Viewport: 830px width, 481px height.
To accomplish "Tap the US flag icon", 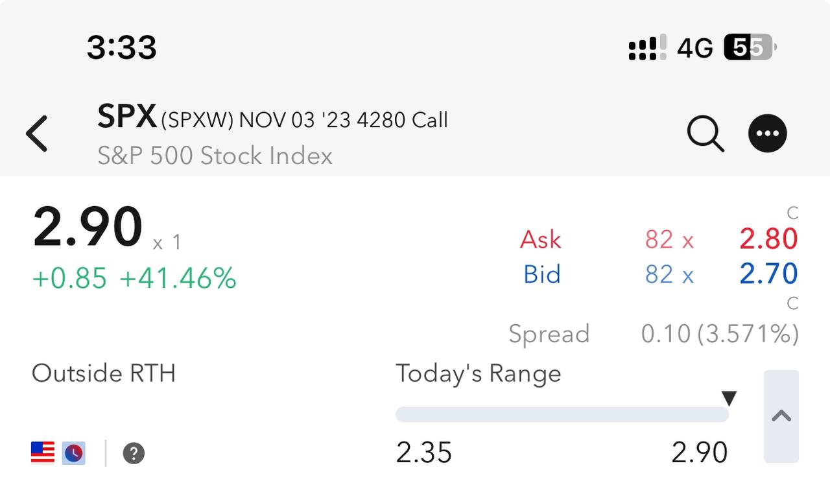I will pyautogui.click(x=43, y=452).
